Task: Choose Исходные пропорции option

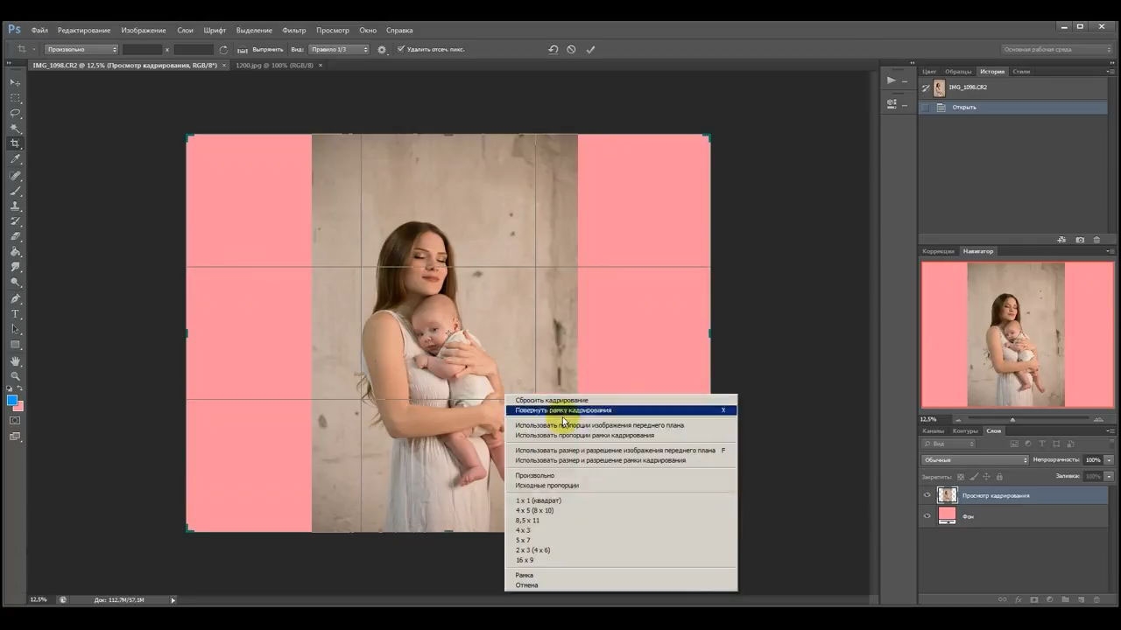Action: (x=621, y=486)
